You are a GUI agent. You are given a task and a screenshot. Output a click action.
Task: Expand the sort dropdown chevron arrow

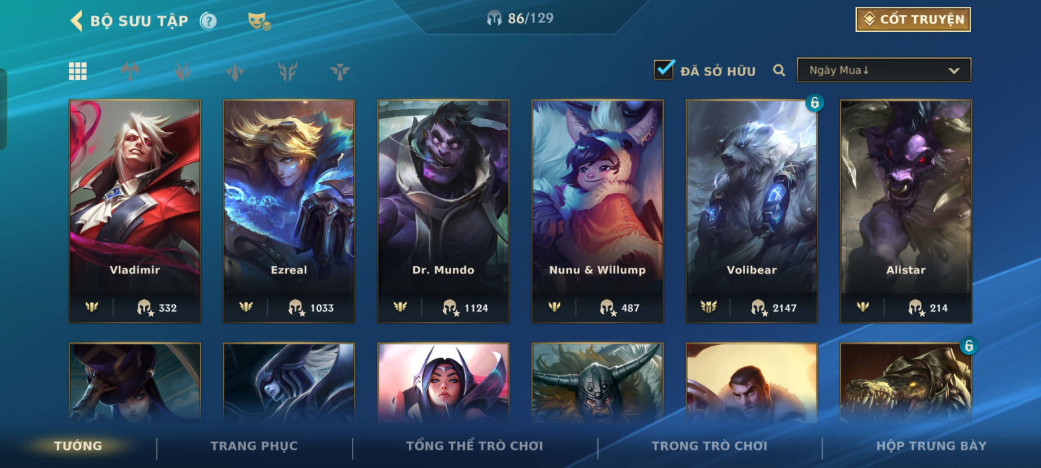[x=954, y=71]
